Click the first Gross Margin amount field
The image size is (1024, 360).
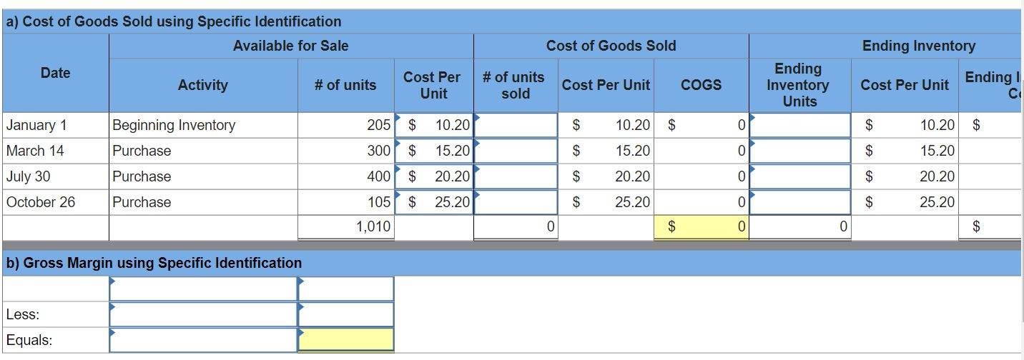click(x=346, y=289)
